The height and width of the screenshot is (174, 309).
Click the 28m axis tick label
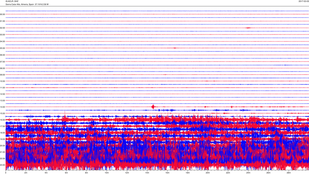288,173
